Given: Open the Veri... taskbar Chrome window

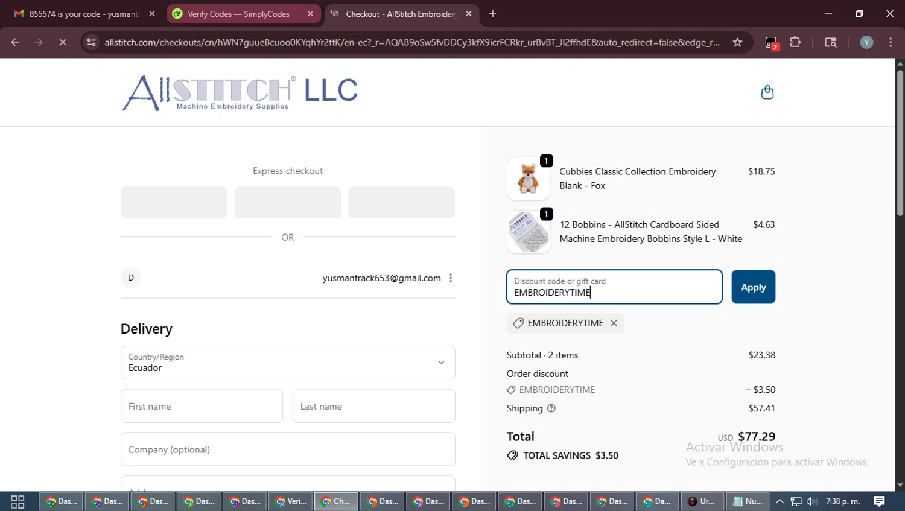Looking at the screenshot, I should click(290, 501).
